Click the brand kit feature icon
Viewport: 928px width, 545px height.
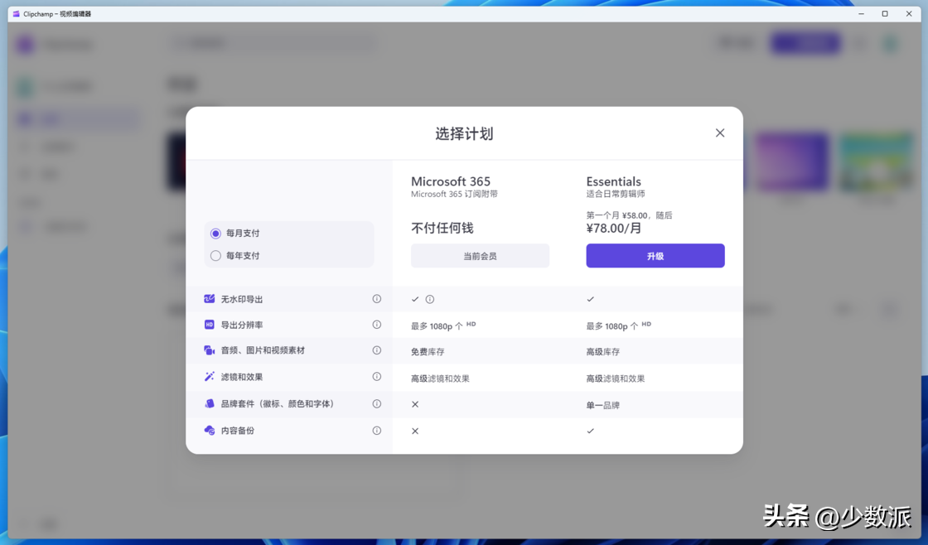(x=210, y=404)
